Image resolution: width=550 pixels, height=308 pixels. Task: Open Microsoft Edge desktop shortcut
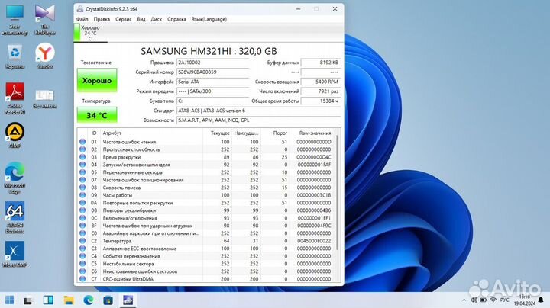tap(15, 178)
